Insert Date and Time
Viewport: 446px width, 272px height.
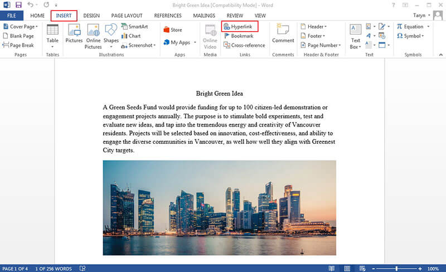click(x=382, y=36)
